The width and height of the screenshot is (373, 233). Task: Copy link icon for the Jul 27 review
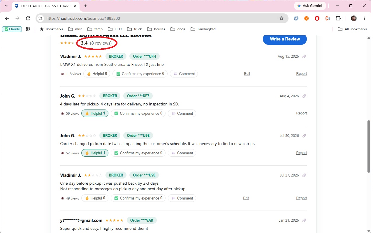[x=304, y=175]
